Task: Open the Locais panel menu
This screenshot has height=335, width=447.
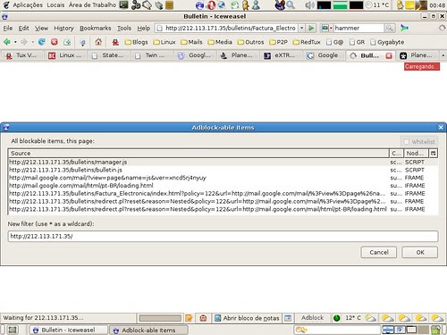Action: click(55, 5)
